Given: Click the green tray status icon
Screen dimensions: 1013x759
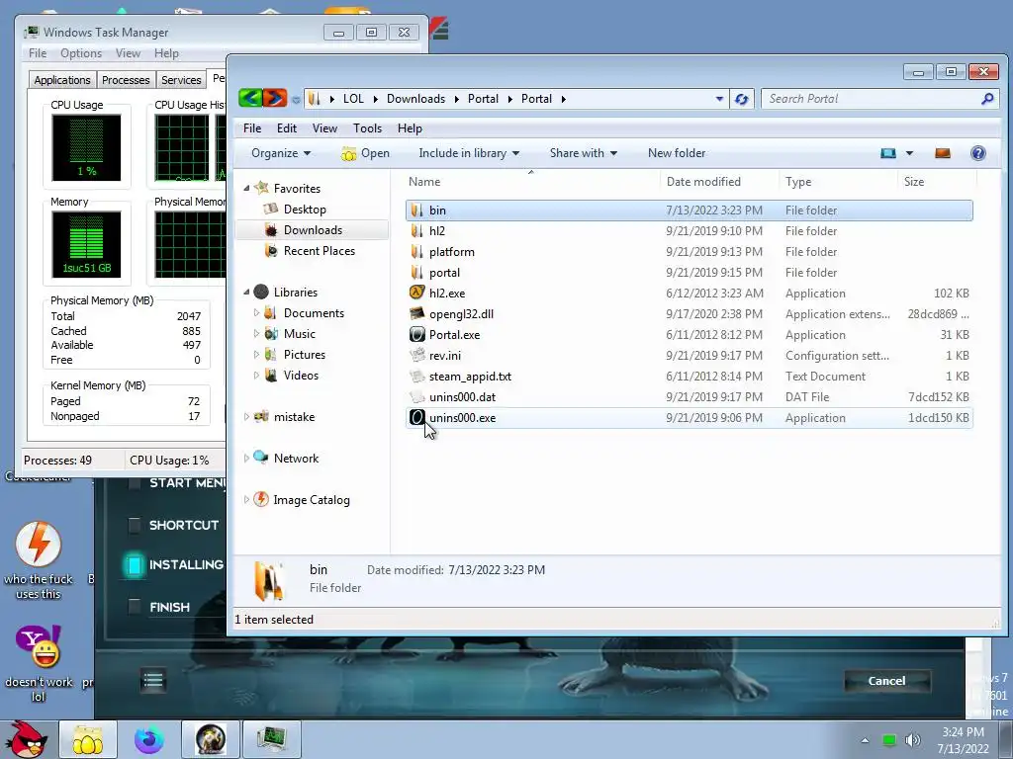Looking at the screenshot, I should (x=889, y=740).
